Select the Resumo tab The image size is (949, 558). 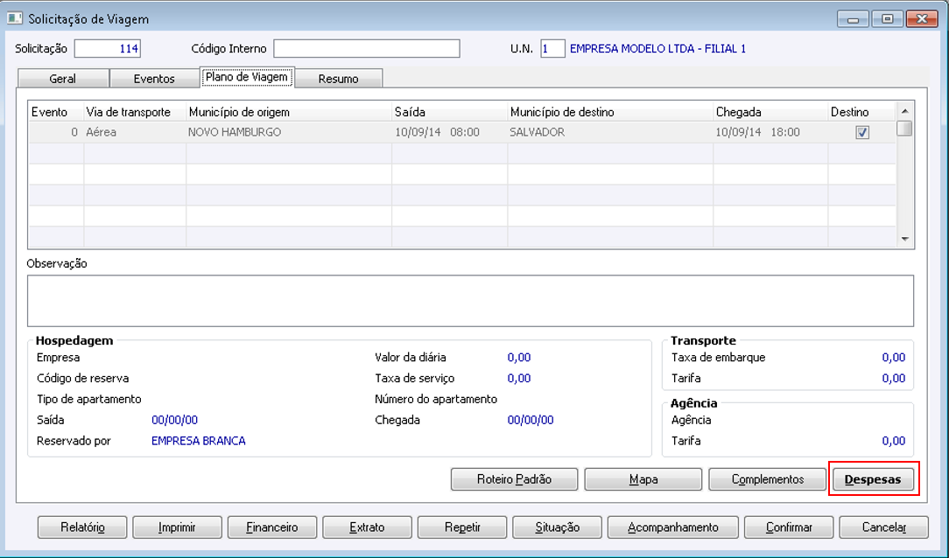coord(338,79)
